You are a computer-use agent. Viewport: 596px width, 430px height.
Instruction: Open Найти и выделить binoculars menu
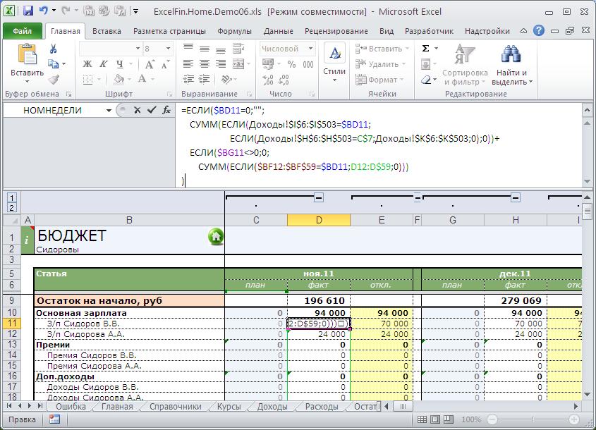click(511, 65)
